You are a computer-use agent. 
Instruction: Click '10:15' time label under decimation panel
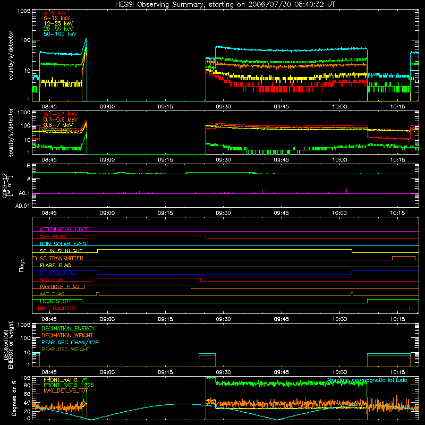397,372
